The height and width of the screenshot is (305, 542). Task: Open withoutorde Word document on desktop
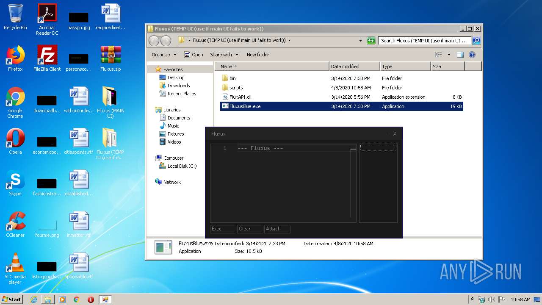[x=79, y=100]
